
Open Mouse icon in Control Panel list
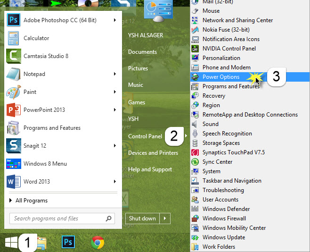195,11
